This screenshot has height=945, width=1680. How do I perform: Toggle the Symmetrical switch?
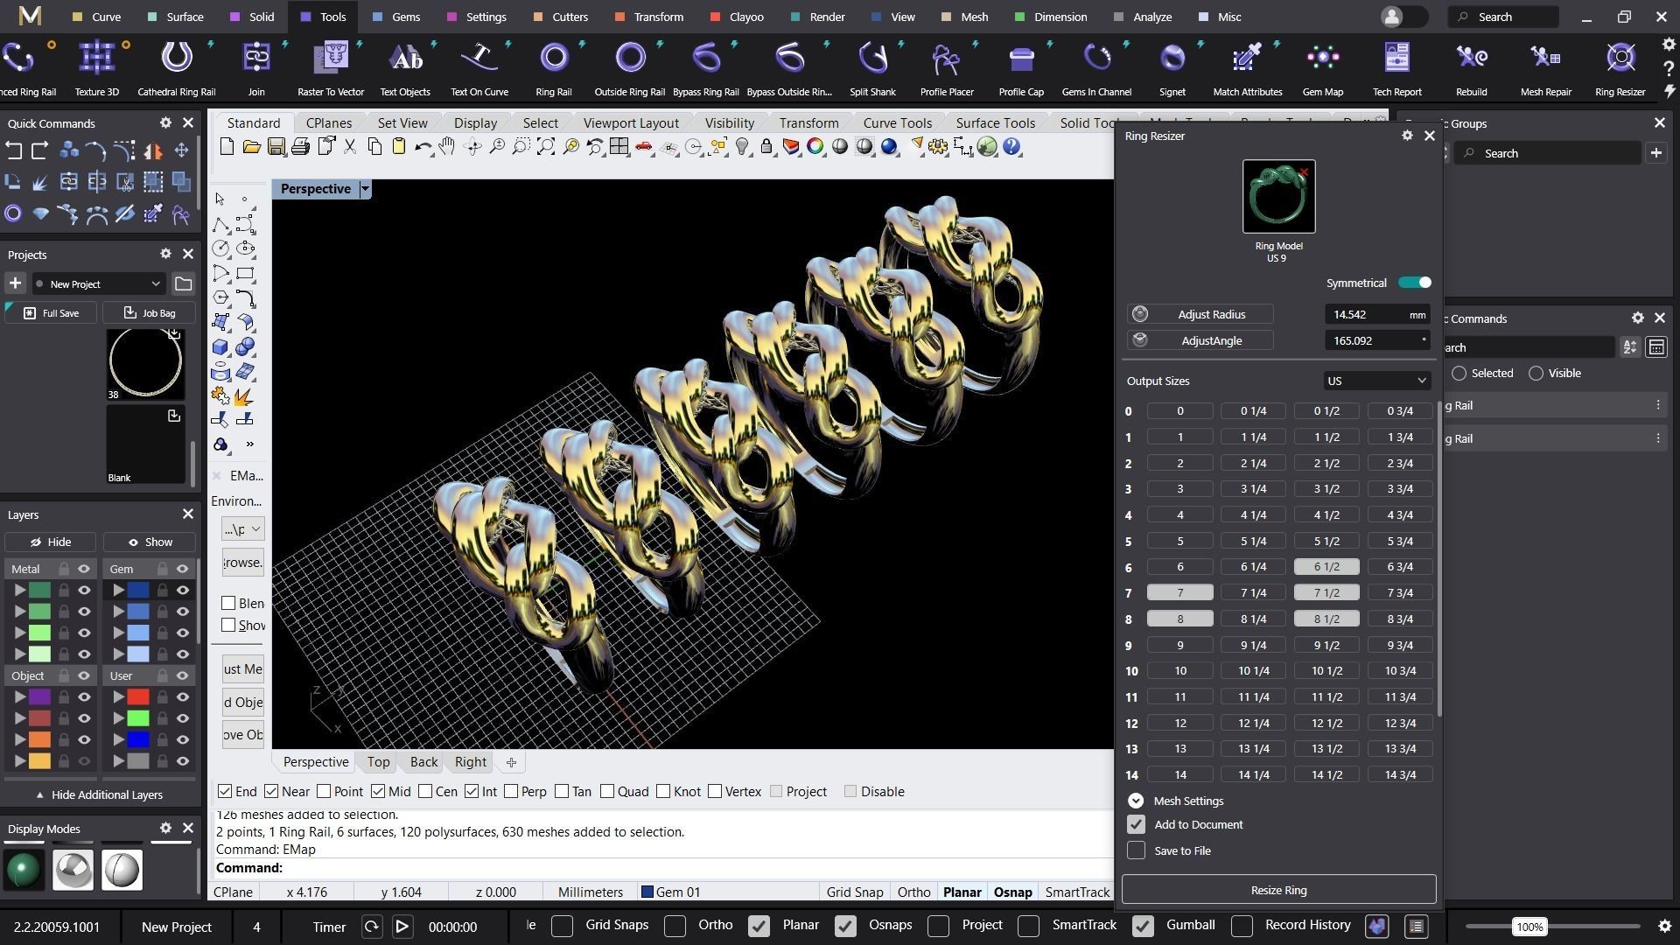(1414, 283)
